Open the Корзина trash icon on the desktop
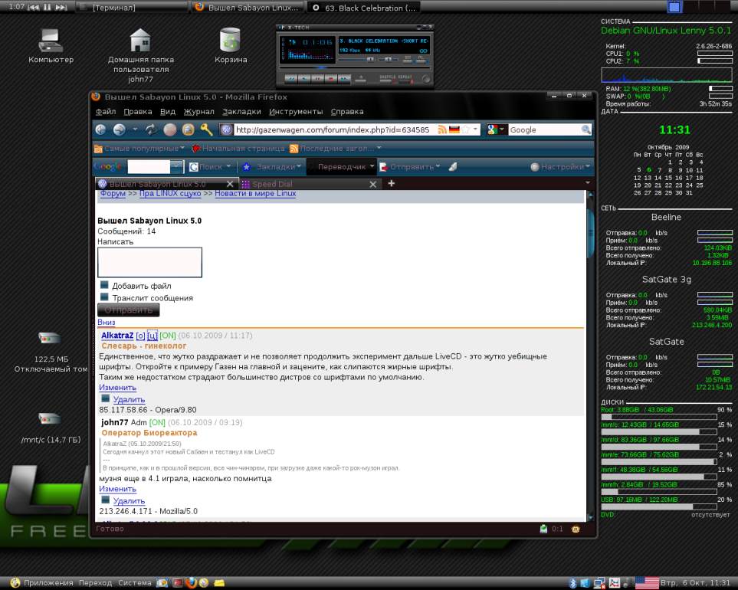The image size is (738, 590). 231,45
